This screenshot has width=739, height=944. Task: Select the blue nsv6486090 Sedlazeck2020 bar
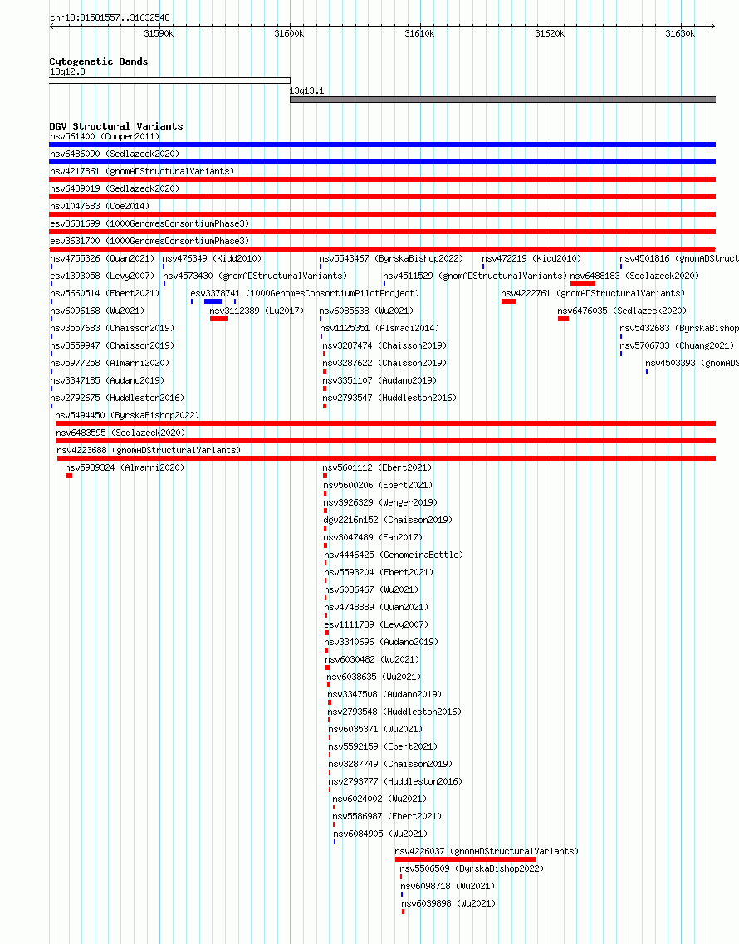(383, 162)
